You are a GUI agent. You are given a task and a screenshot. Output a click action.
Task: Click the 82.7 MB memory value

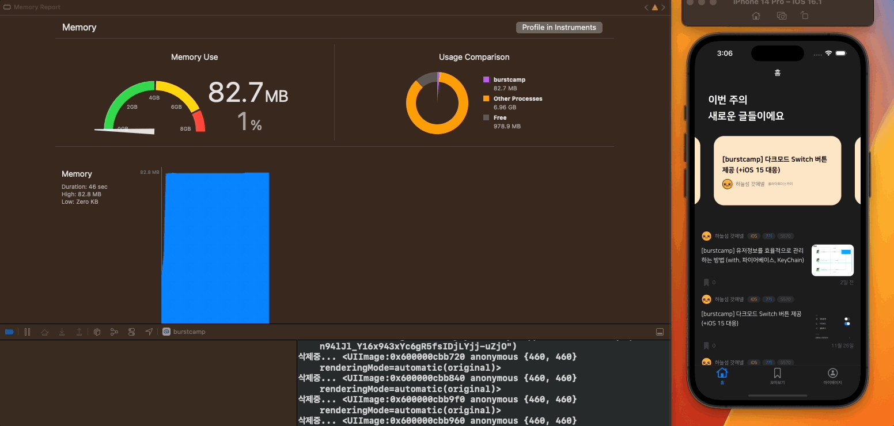[248, 92]
